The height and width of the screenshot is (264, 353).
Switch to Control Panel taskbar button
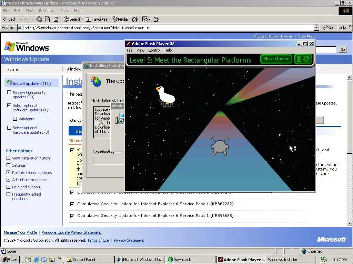click(90, 260)
